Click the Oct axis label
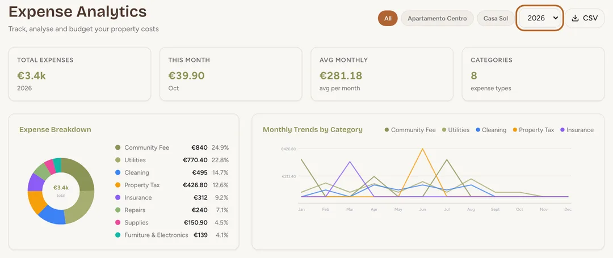 tap(519, 210)
